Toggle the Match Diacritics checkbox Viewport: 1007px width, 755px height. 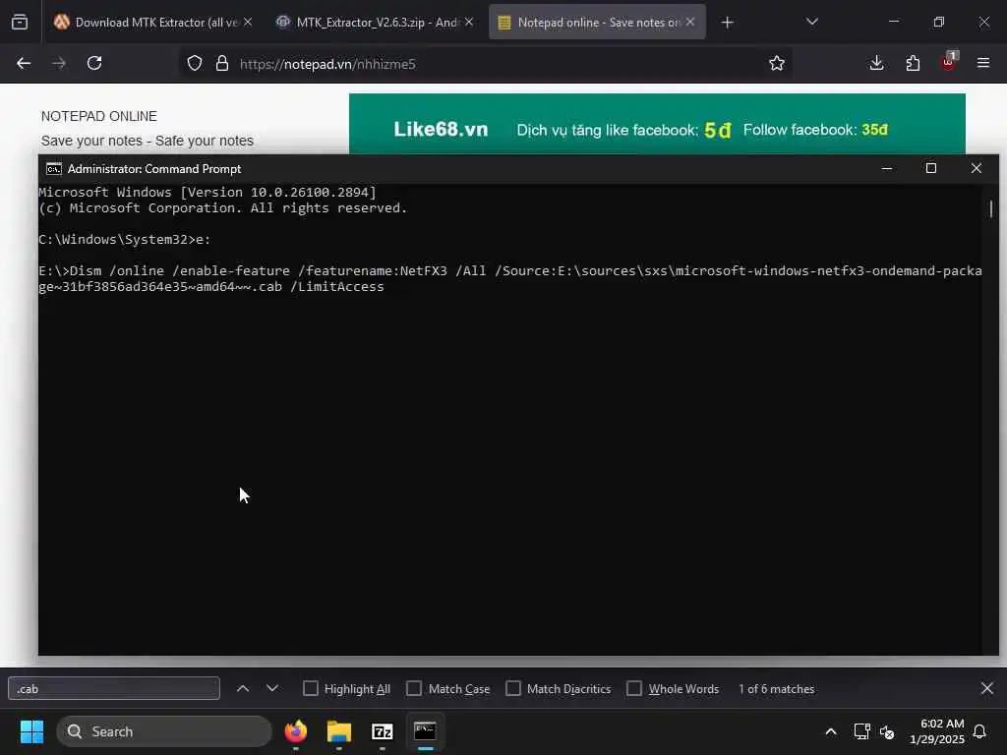513,688
